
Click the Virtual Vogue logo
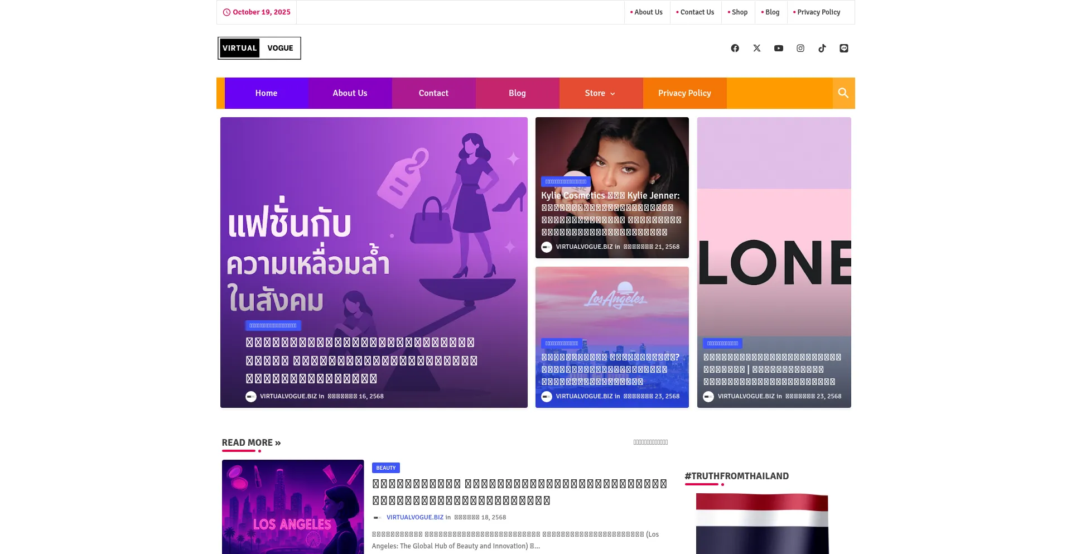(259, 49)
